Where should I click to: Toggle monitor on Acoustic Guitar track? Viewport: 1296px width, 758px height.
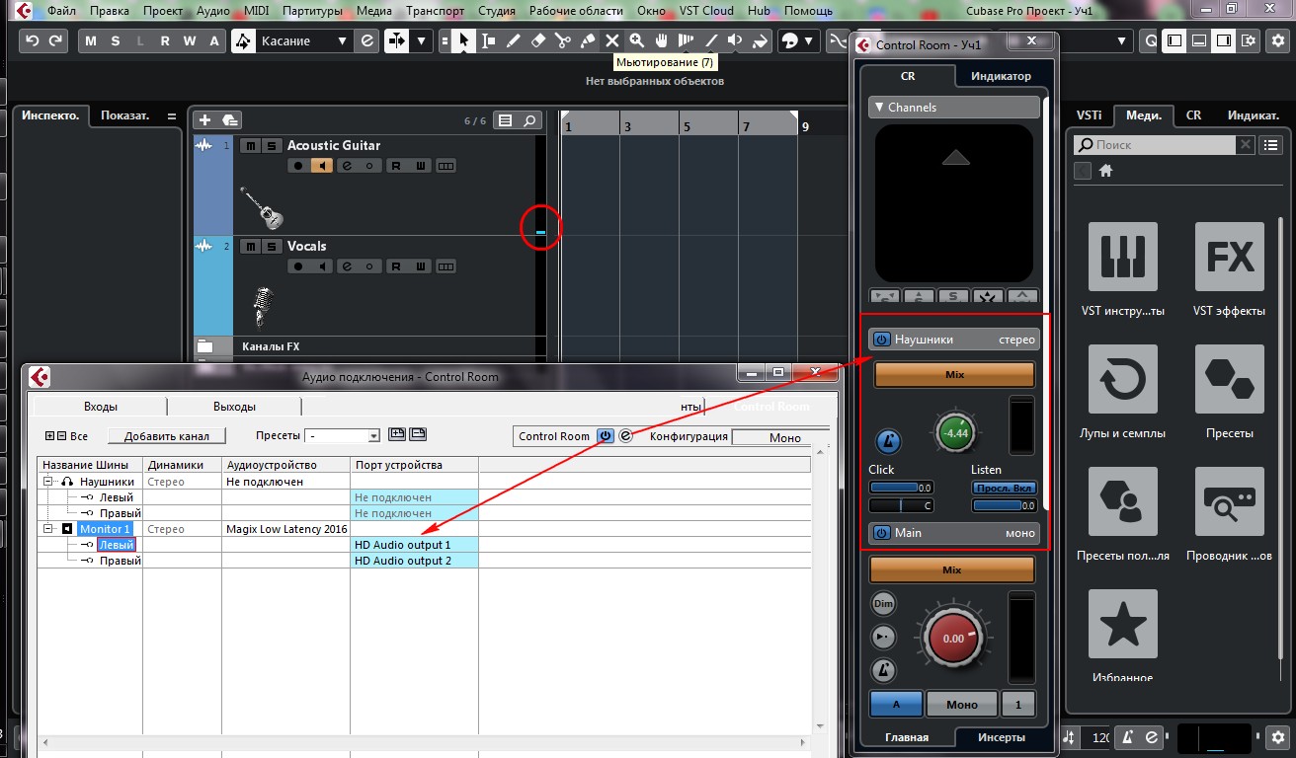click(322, 166)
